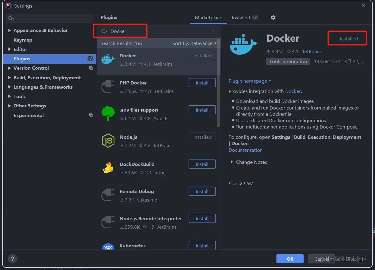This screenshot has height=270, width=375.
Task: Select Plugins in settings tree
Action: (49, 59)
